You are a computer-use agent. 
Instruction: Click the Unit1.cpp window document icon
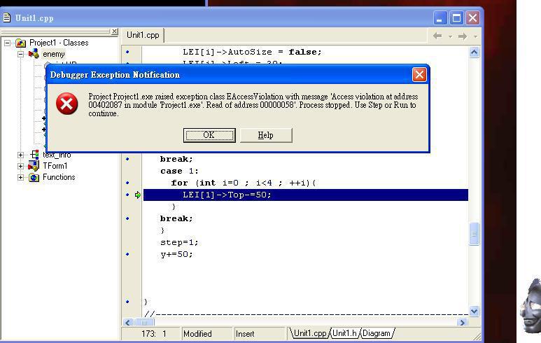point(6,18)
